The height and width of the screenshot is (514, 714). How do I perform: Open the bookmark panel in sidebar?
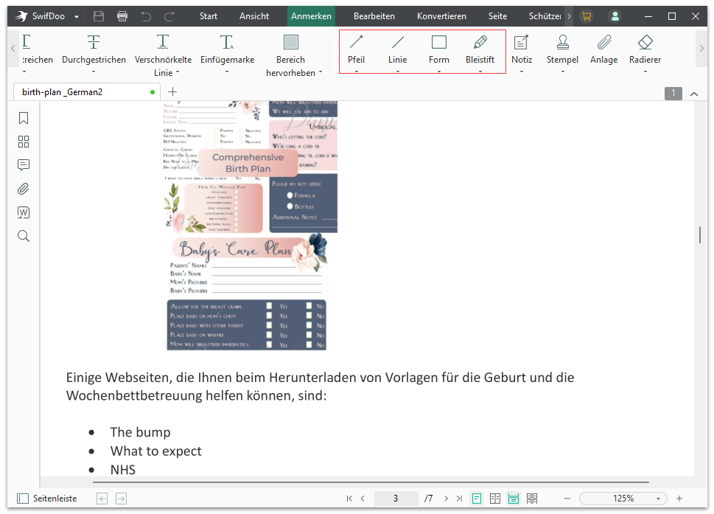coord(24,118)
